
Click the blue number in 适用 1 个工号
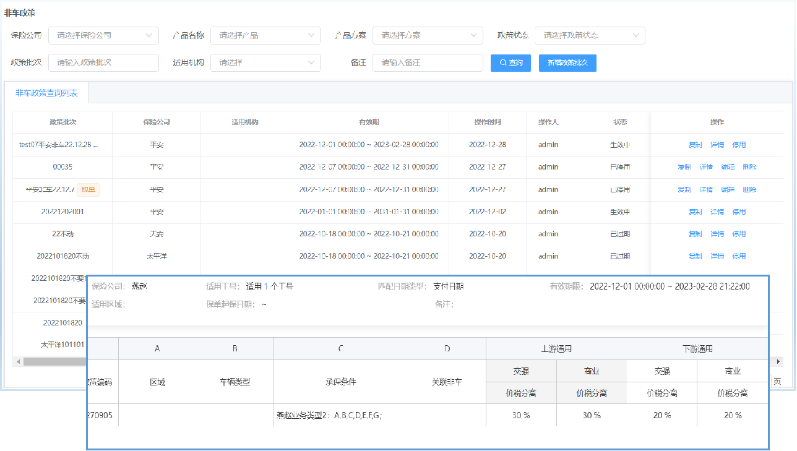tap(266, 286)
